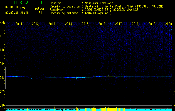Screen dimensions: 175x111
Task: Click the 2016 time marker
Action: (x=102, y=24)
